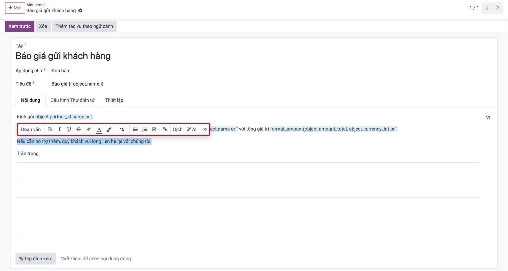Click the help mark beside Tiêu đề

click(33, 82)
